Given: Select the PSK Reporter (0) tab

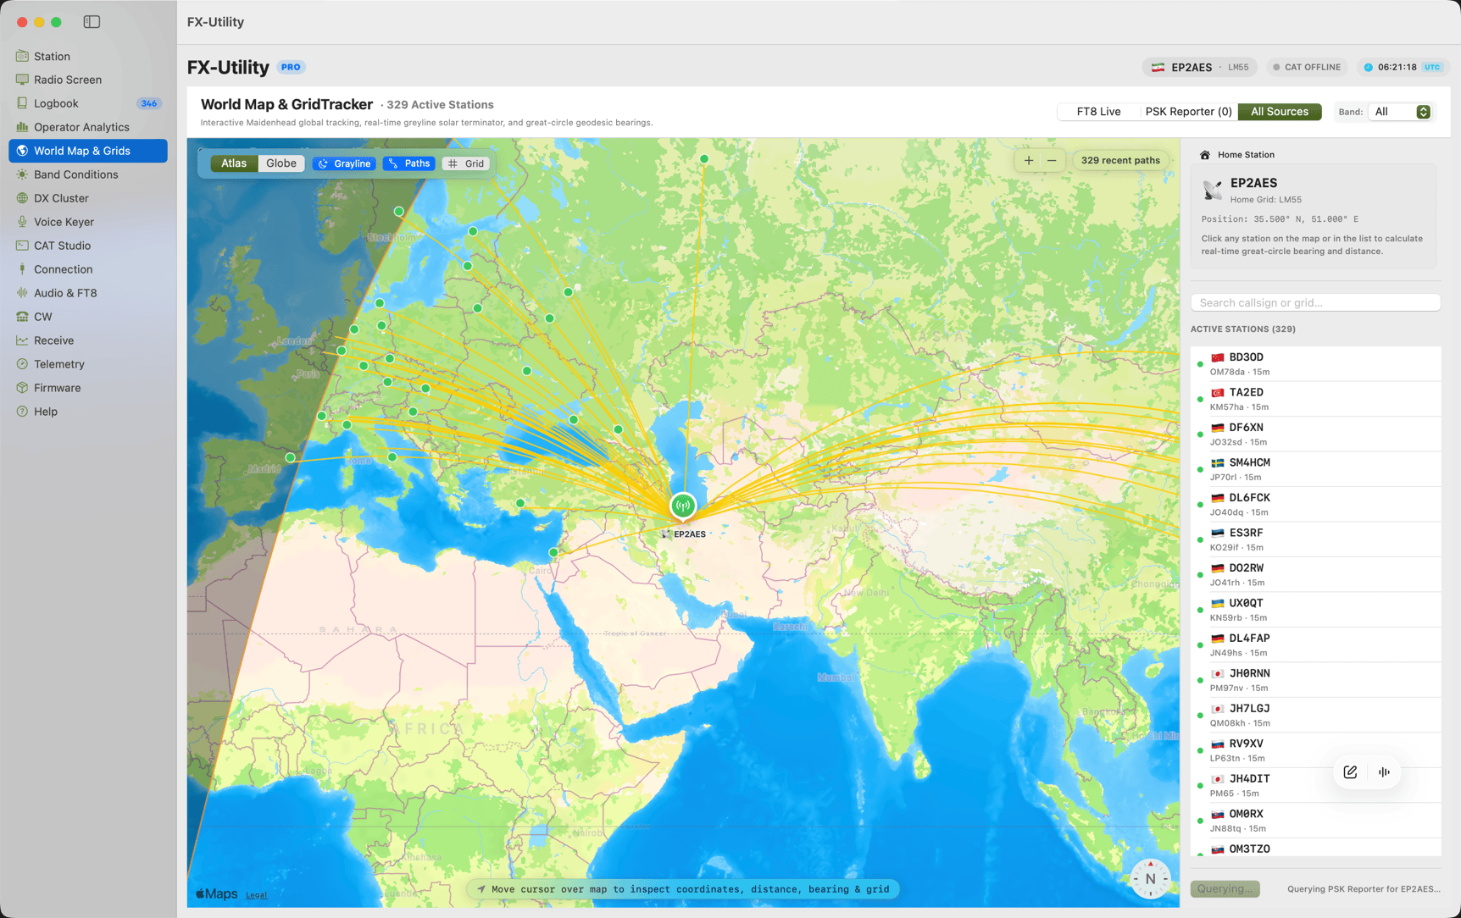Looking at the screenshot, I should point(1188,112).
